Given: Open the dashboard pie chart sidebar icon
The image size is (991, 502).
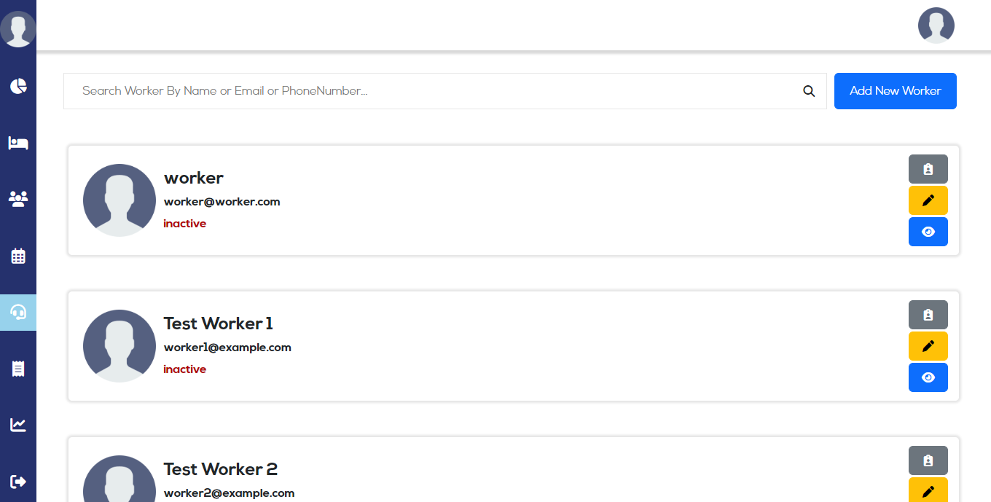Looking at the screenshot, I should [18, 86].
